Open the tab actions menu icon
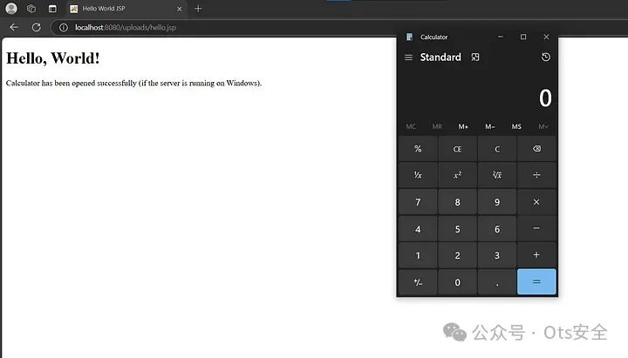 pos(52,9)
